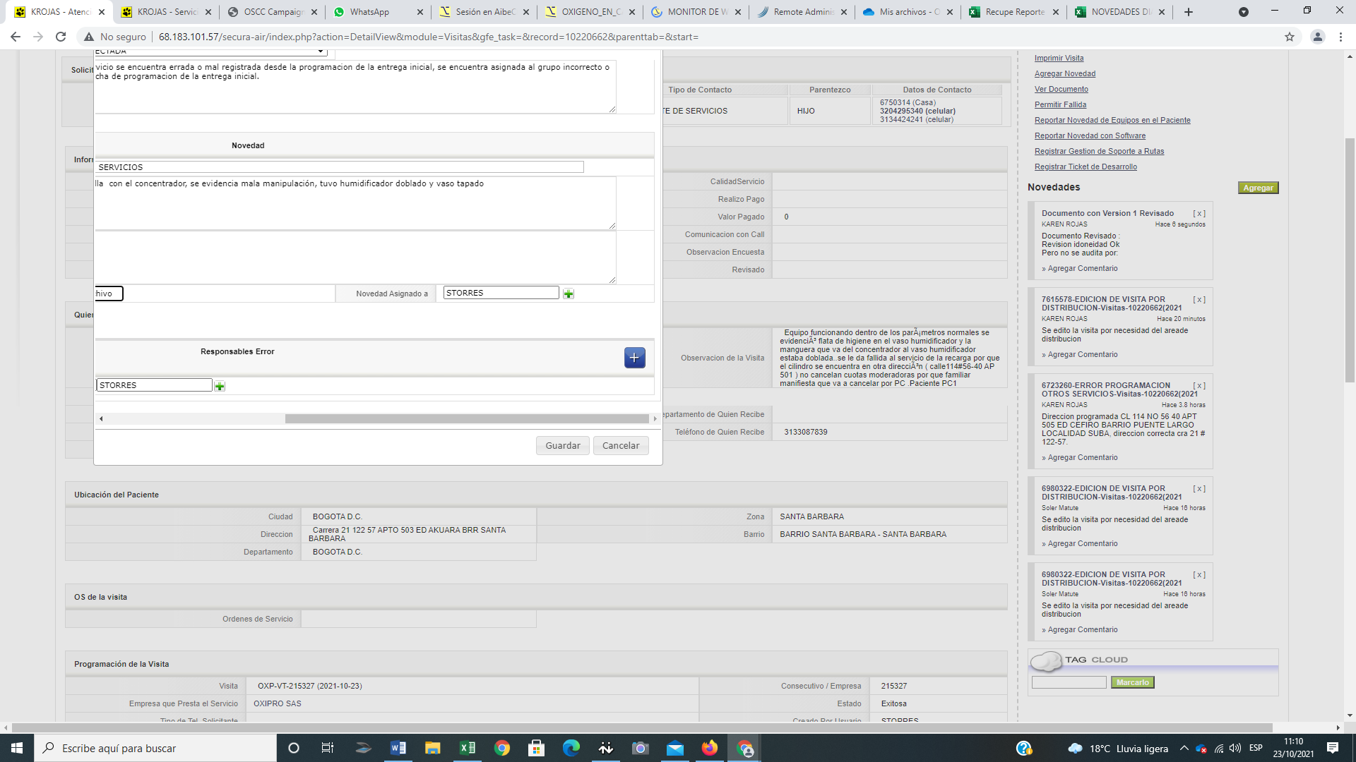Open the notifications action center icon

coord(1333,748)
